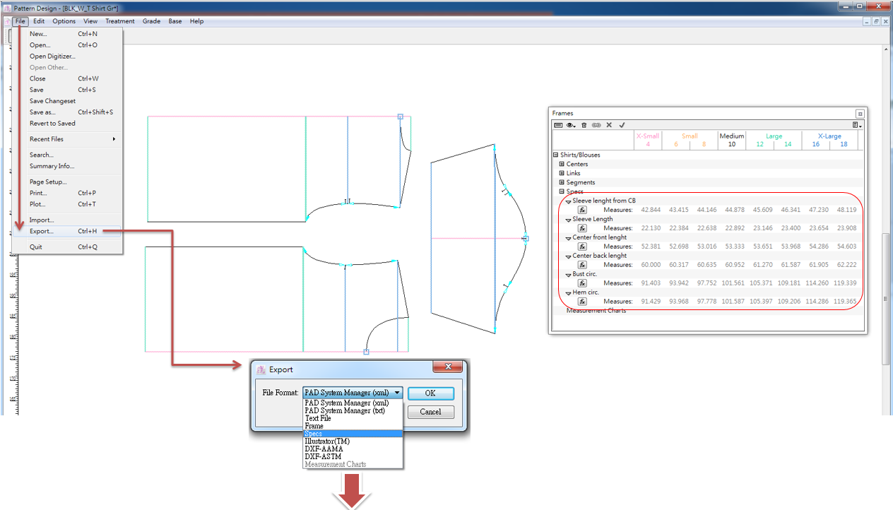
Task: Open the Frames panel options menu icon
Action: pos(856,125)
